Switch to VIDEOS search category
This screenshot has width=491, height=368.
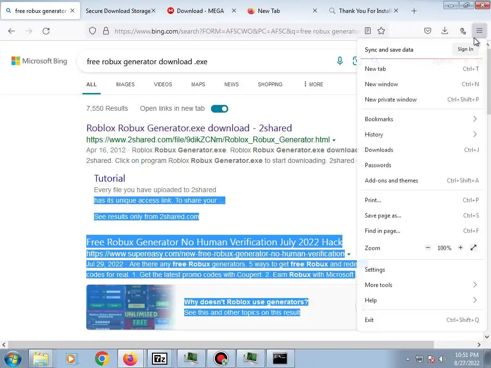pos(163,84)
